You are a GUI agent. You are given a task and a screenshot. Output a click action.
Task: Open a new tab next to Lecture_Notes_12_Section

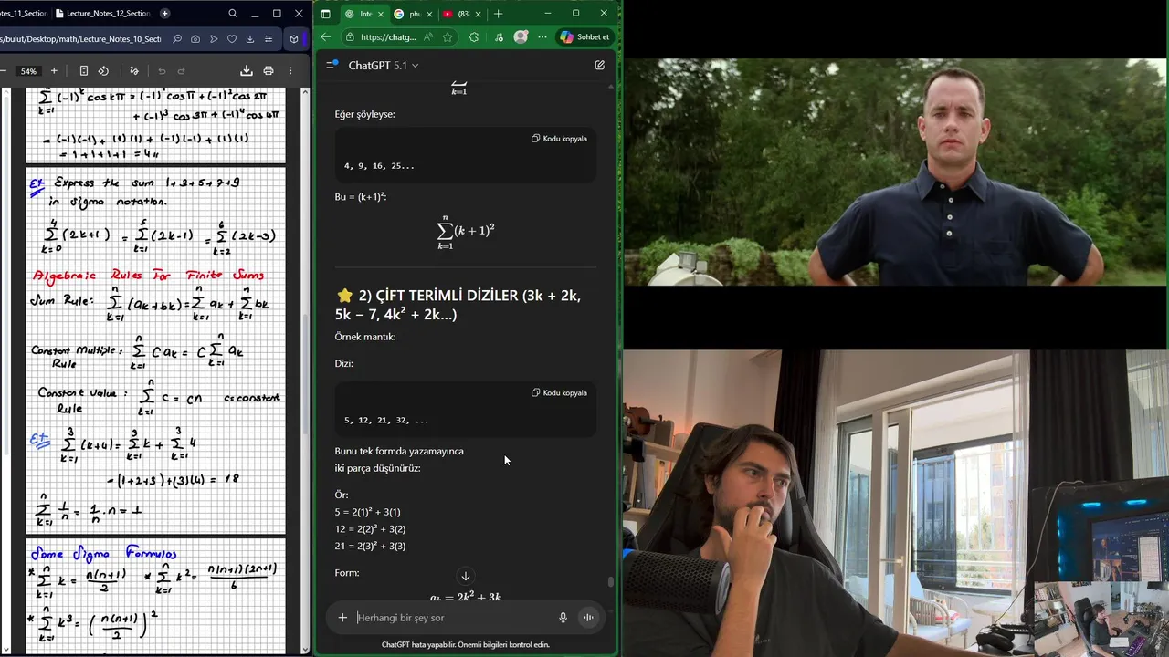(165, 14)
